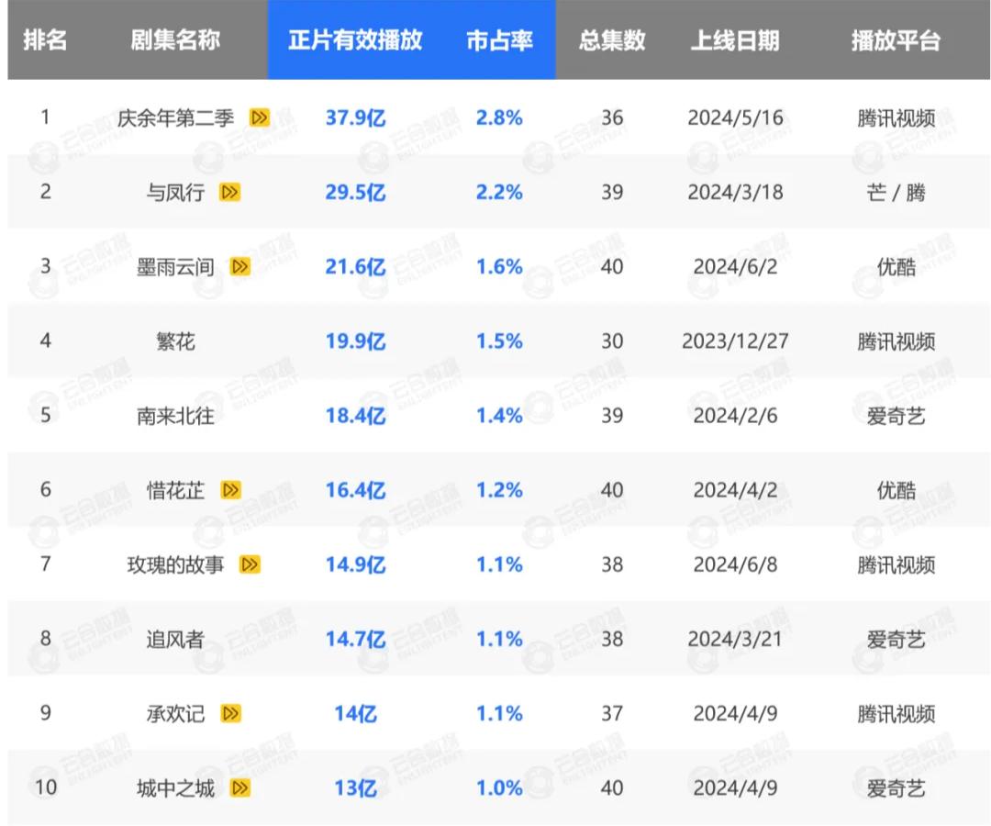
Task: Click 爱奇艺 in the 城中之城 row
Action: [x=896, y=788]
